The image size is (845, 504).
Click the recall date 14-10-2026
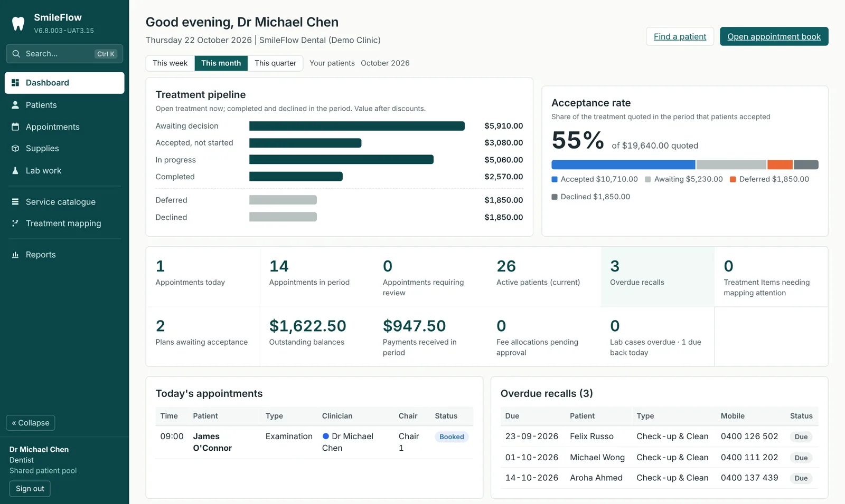pos(532,478)
